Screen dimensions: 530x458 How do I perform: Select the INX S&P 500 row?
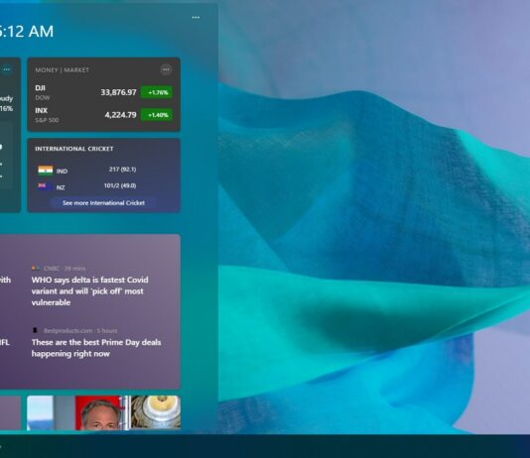[104, 115]
